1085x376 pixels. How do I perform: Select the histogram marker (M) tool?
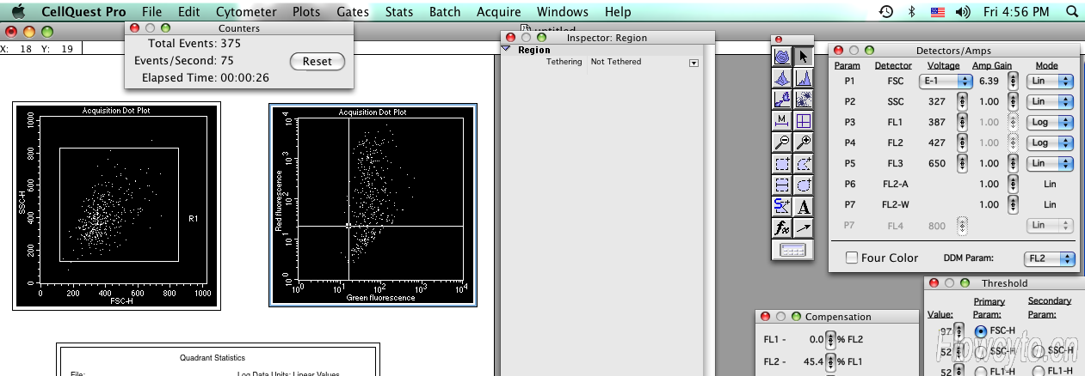(782, 121)
